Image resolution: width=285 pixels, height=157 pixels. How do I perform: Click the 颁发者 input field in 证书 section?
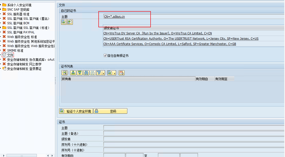click(x=194, y=139)
